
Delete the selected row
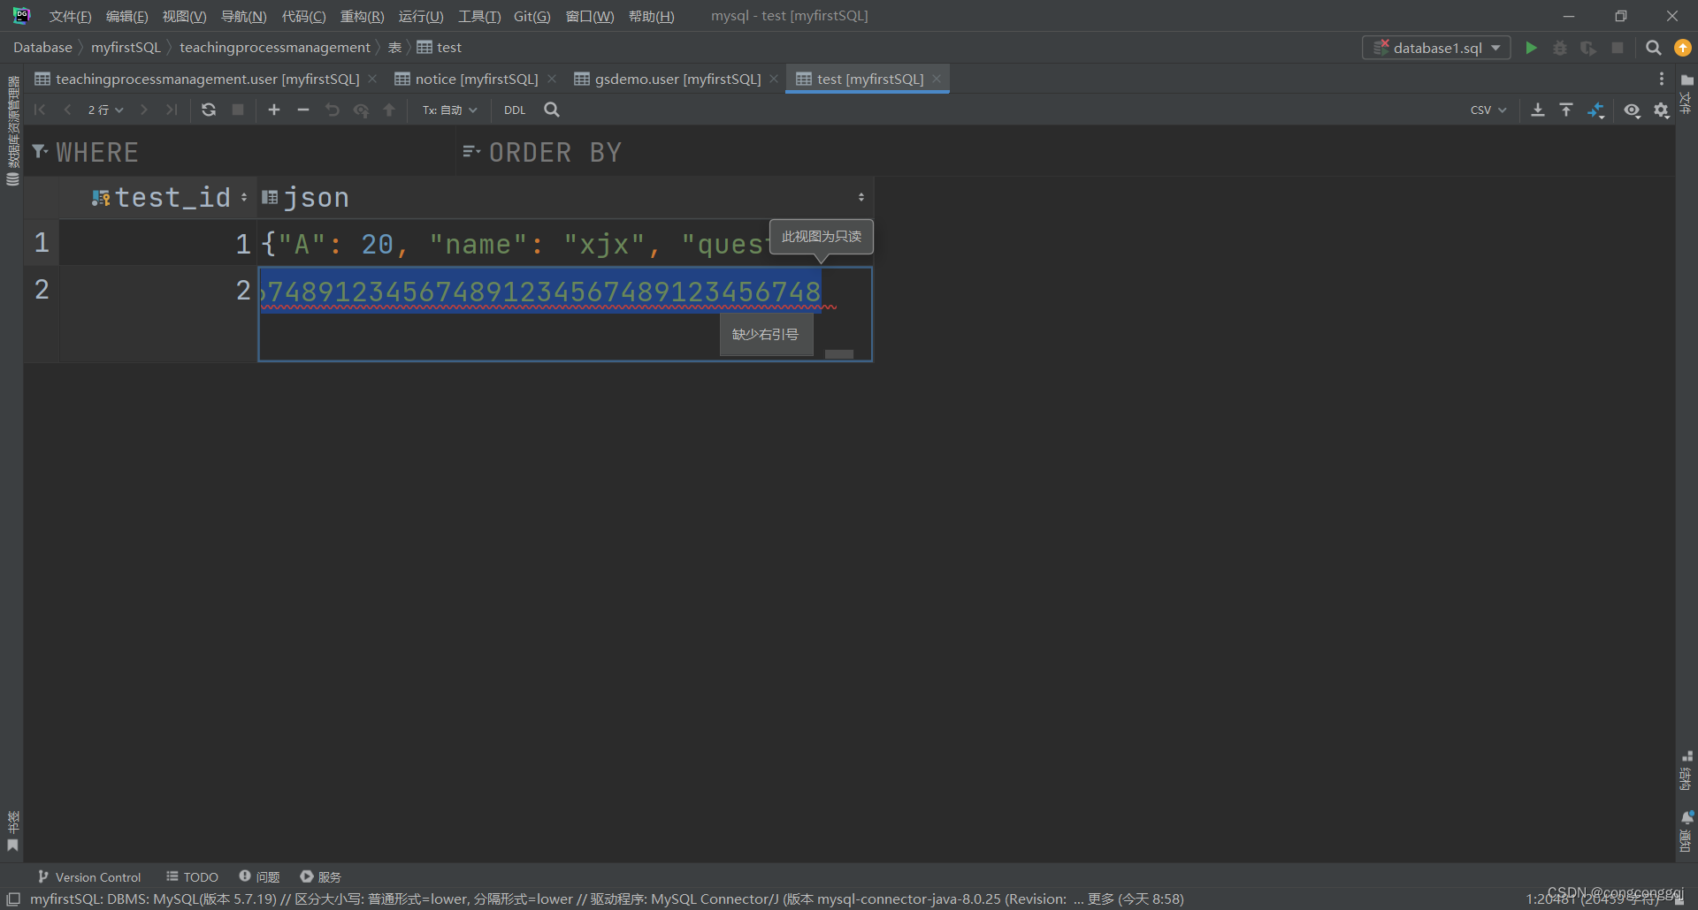pos(303,110)
